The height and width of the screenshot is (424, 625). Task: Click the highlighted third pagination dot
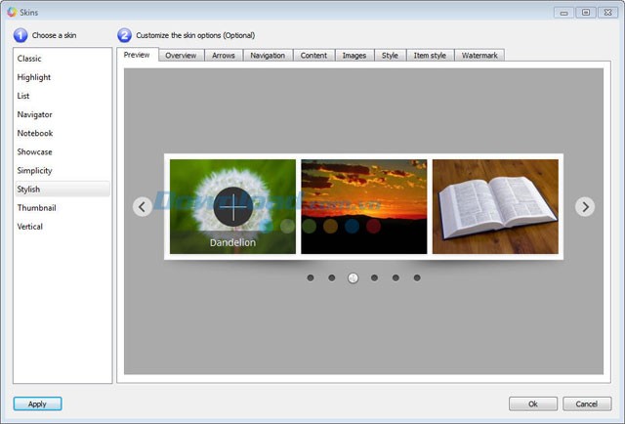353,277
